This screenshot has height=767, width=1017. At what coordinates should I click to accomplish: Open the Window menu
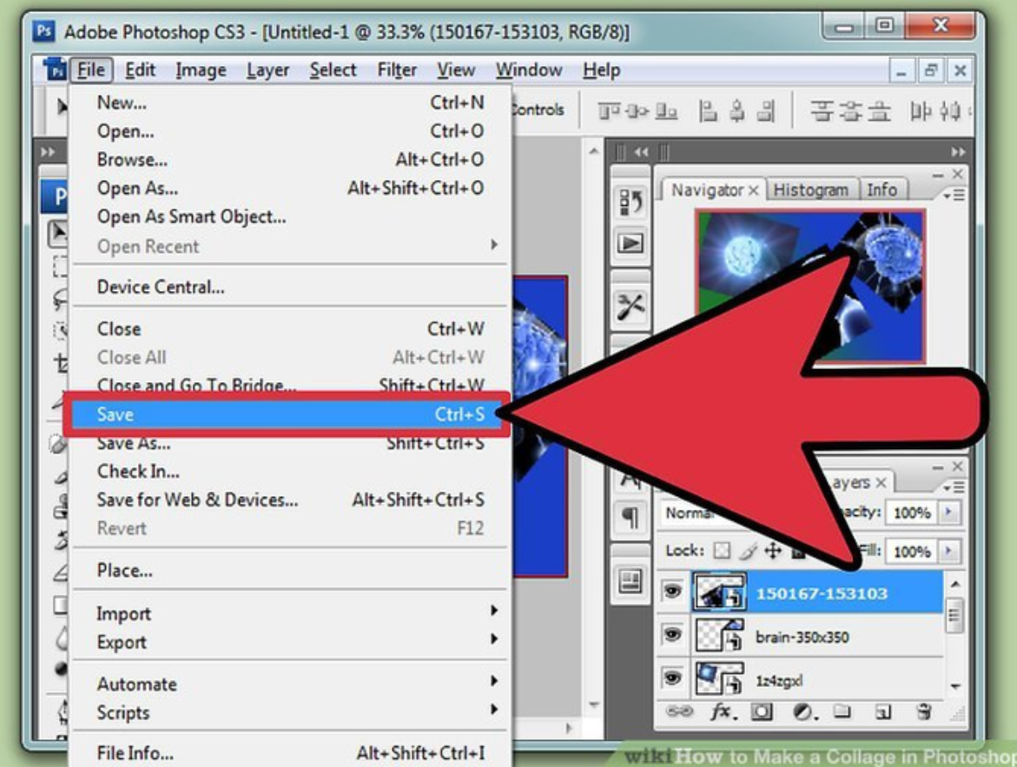pyautogui.click(x=529, y=69)
